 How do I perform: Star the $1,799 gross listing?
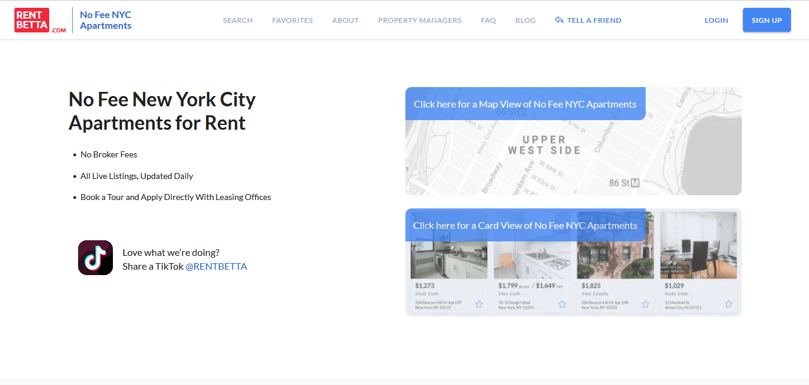(562, 305)
